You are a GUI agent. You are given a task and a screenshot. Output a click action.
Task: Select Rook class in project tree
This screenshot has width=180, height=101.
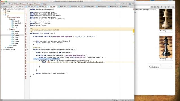(x=16, y=43)
